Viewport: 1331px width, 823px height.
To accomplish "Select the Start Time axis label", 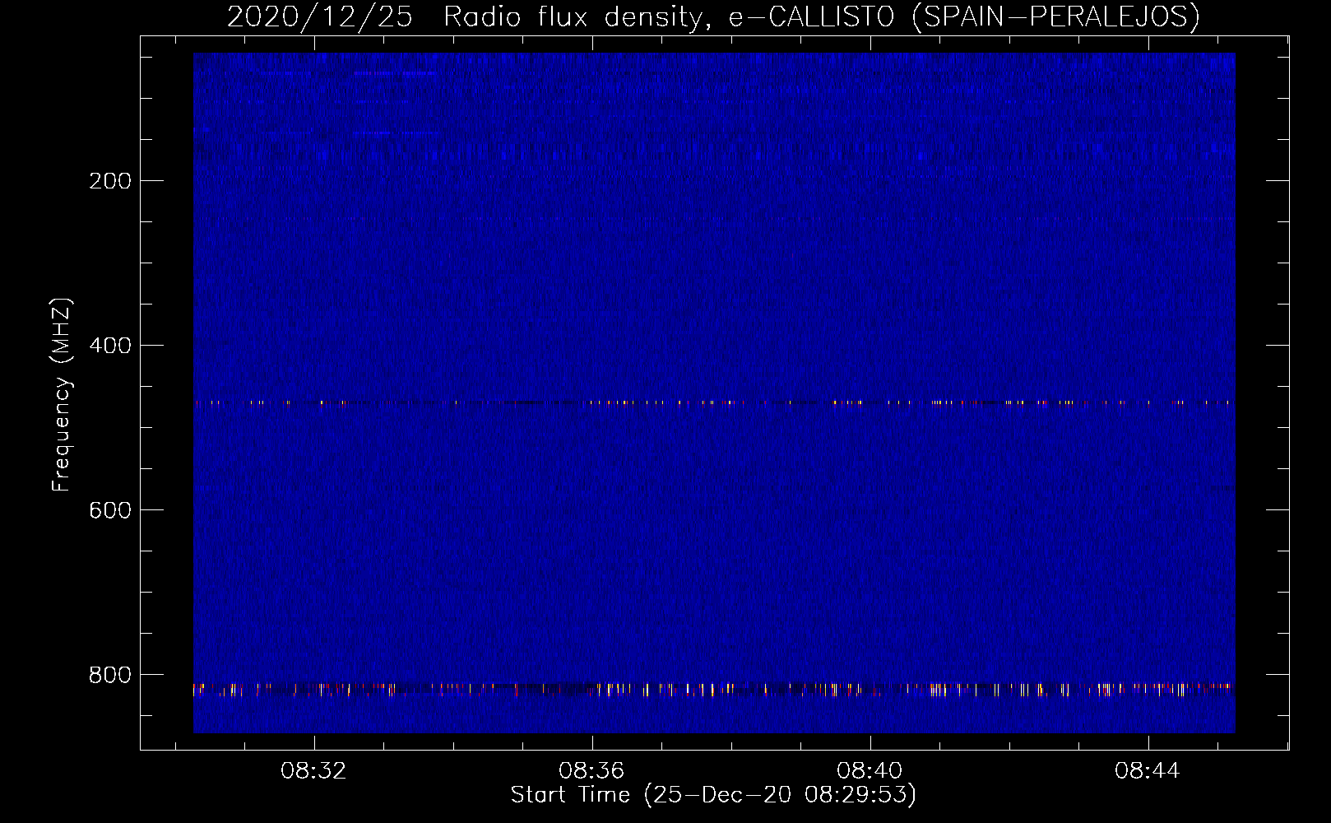I will [x=713, y=795].
